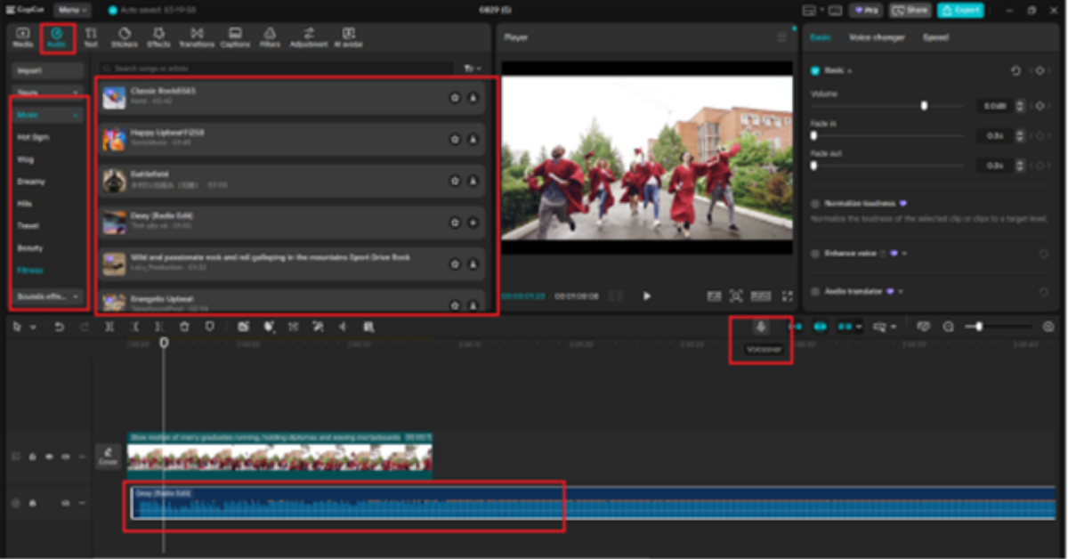Viewport: 1068px width, 559px height.
Task: Toggle the Basic section checkbox
Action: [x=815, y=70]
